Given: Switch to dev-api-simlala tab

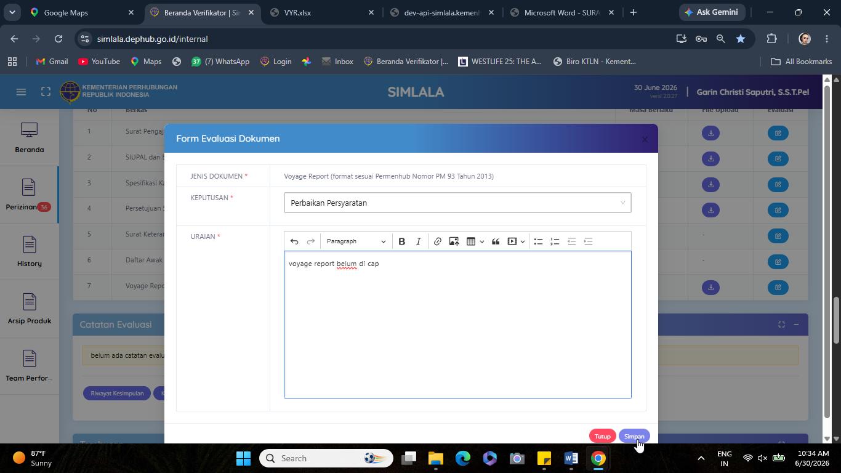Looking at the screenshot, I should coord(441,12).
